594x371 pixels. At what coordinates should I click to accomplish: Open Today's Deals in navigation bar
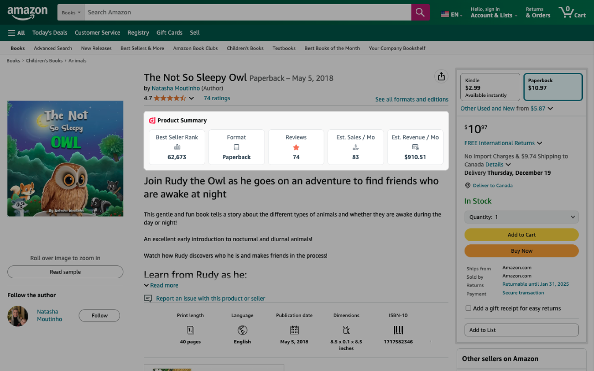50,33
